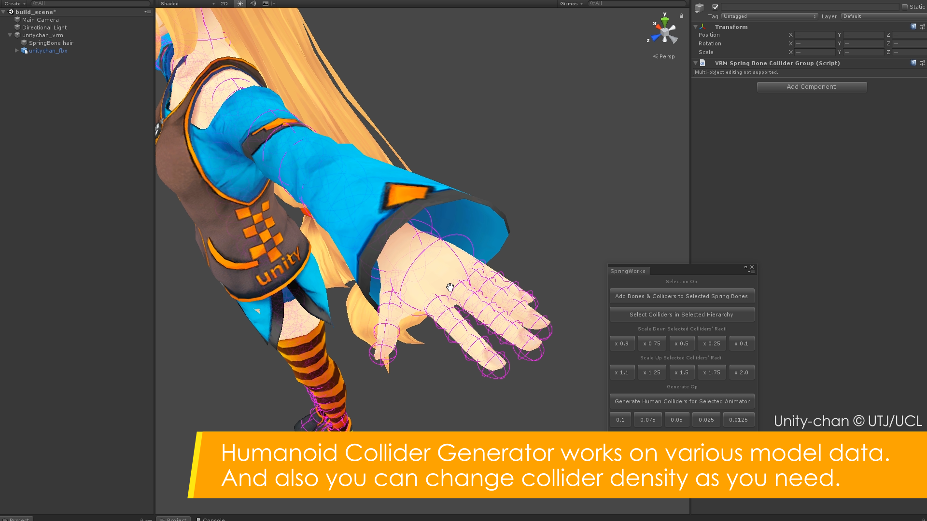Click the y axis on the scene orientation gizmo

[665, 18]
